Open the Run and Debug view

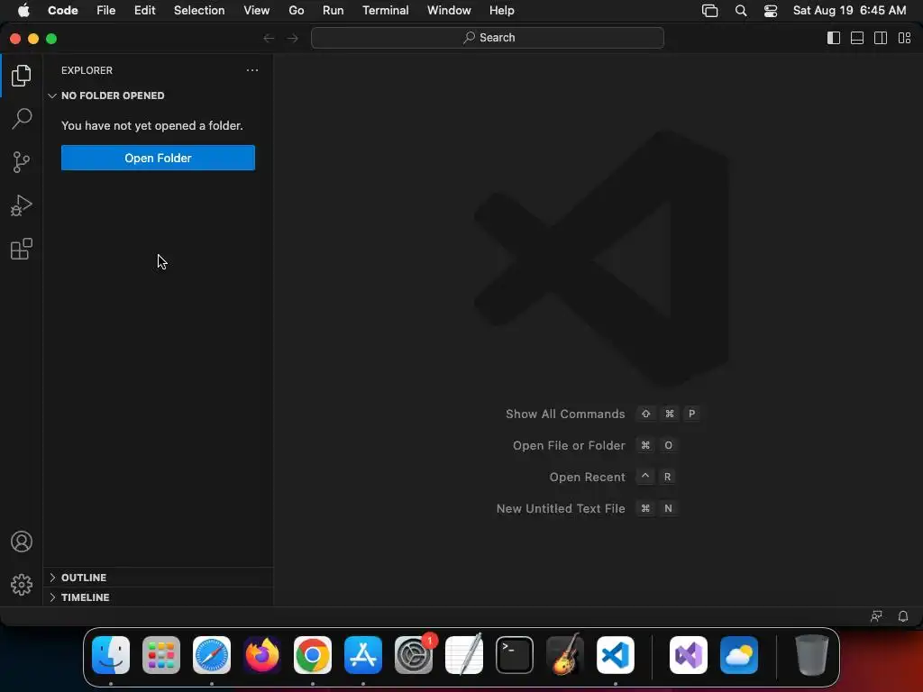click(x=22, y=205)
